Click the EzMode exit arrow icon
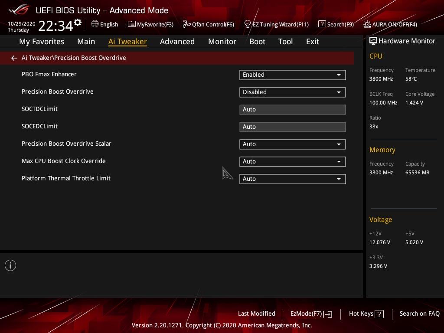444x333 pixels. [x=328, y=314]
